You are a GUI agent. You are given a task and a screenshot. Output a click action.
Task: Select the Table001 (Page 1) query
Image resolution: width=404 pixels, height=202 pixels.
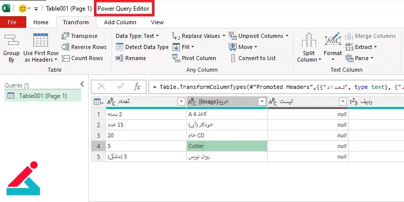43,96
